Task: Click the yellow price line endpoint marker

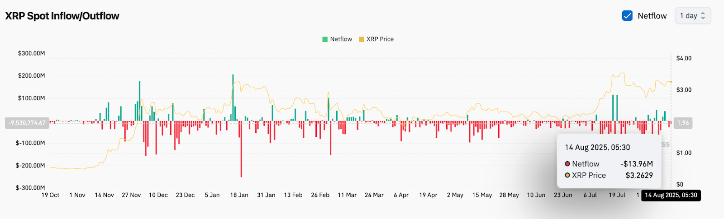Action: (x=671, y=82)
